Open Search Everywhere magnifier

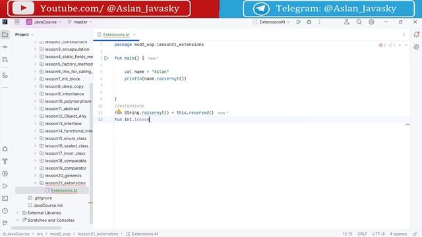point(359,22)
